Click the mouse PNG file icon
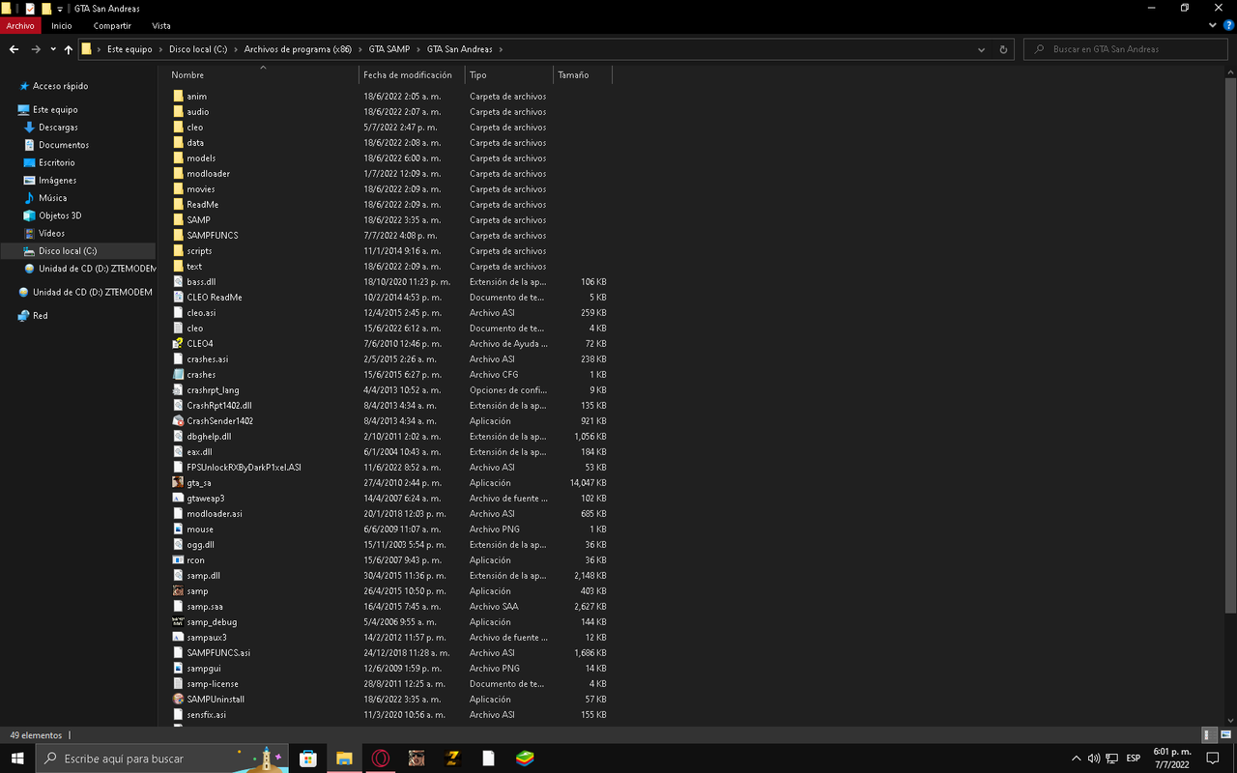The image size is (1237, 773). click(178, 529)
